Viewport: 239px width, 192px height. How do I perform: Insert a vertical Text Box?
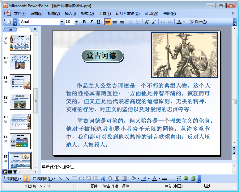tap(96, 178)
